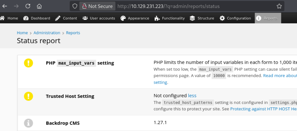Open 'Protecting against HTTP HOST' link
The image size is (297, 131).
(x=263, y=109)
